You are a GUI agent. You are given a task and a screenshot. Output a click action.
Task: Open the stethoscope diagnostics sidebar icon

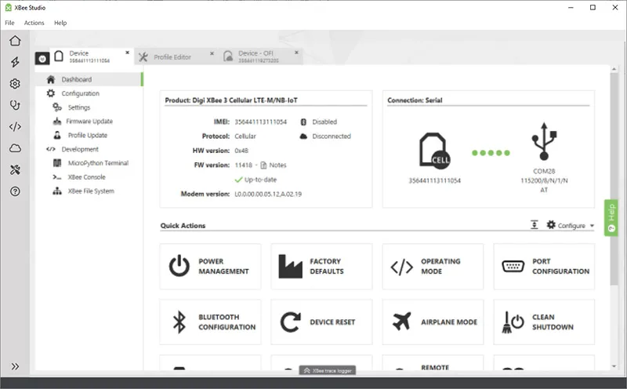[x=15, y=105]
